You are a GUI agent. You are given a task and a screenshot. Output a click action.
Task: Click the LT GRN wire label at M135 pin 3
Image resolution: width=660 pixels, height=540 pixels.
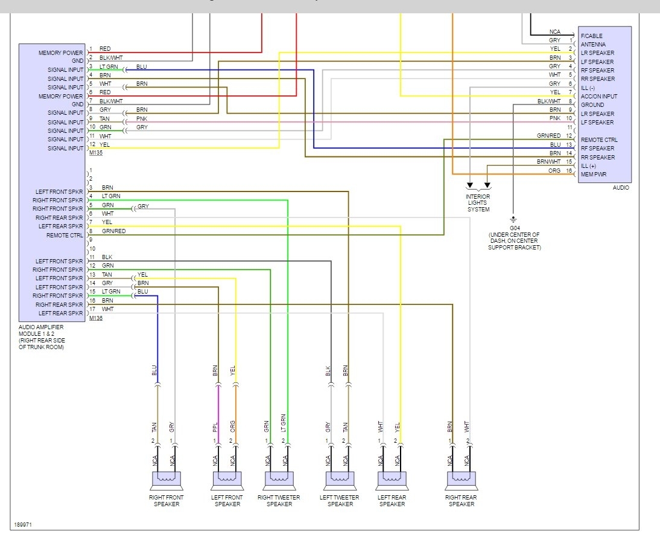[109, 66]
